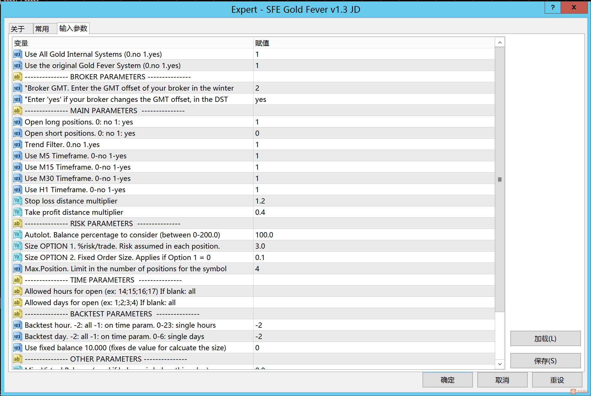Click the Trend Filter row icon
591x396 pixels.
17,144
